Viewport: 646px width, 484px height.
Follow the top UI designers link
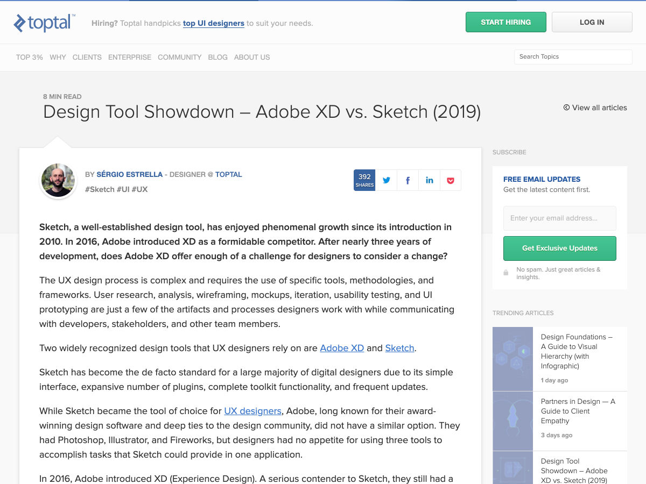(214, 23)
